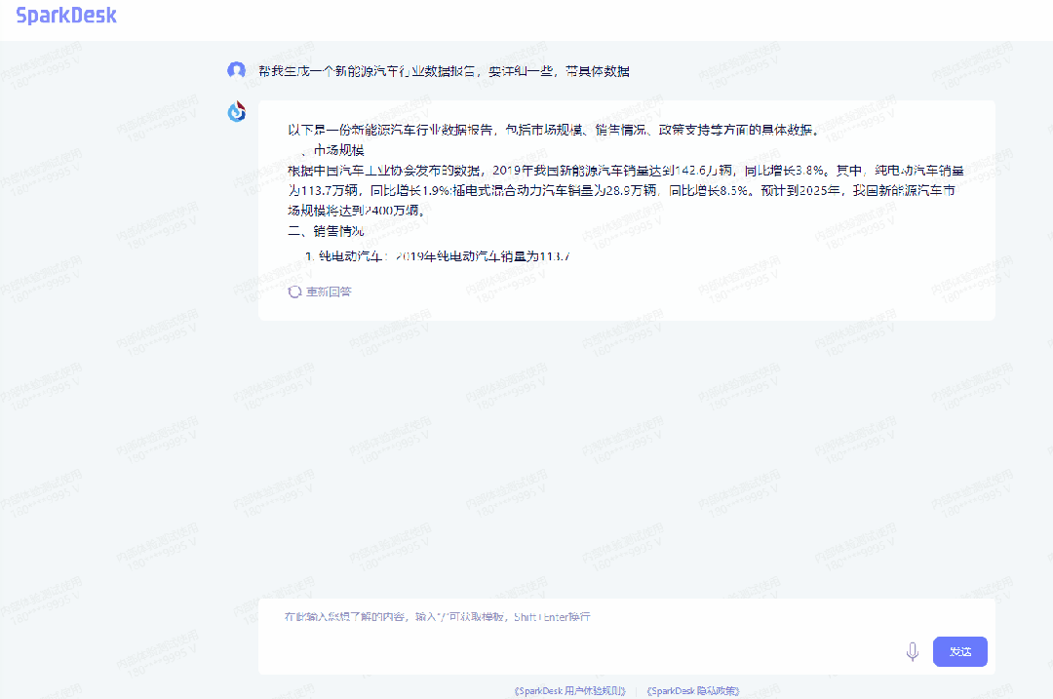Click the user avatar beside the question
The image size is (1053, 699).
[x=236, y=70]
